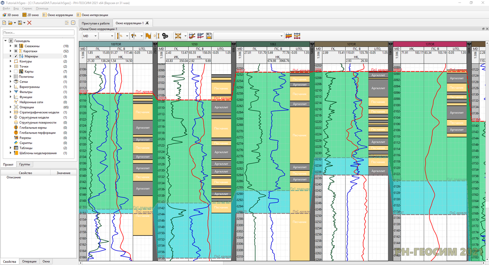Click the floppy disk save icon in correlation toolbar
The height and width of the screenshot is (265, 489).
209,36
